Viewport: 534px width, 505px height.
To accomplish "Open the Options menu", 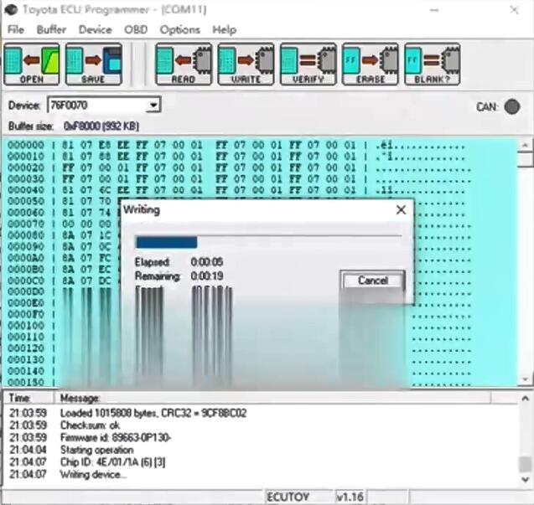I will 179,29.
